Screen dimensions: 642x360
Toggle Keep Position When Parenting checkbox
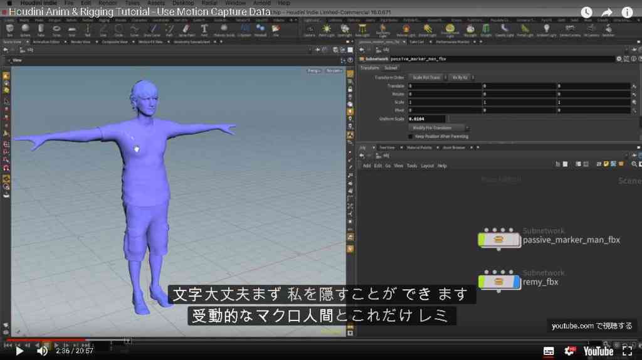click(411, 136)
